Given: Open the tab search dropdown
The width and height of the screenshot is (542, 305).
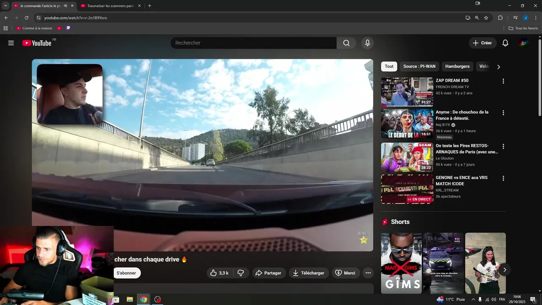Looking at the screenshot, I should (6, 6).
